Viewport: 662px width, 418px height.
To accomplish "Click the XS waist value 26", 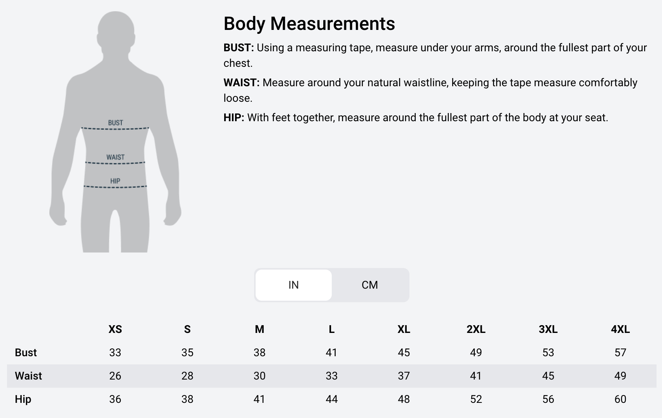I will pos(115,376).
